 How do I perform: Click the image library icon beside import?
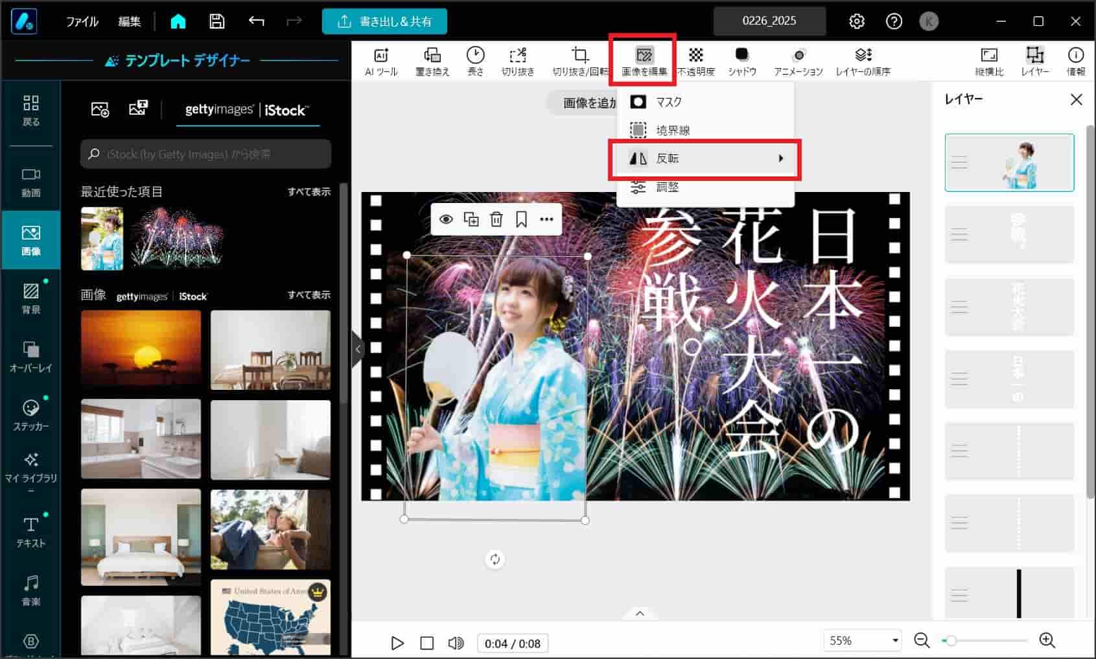(x=138, y=108)
